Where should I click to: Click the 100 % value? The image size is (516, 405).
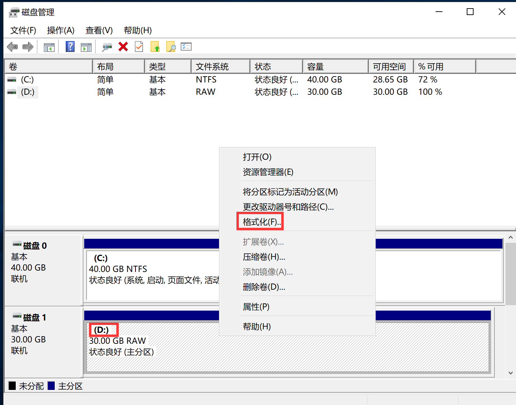pyautogui.click(x=430, y=92)
